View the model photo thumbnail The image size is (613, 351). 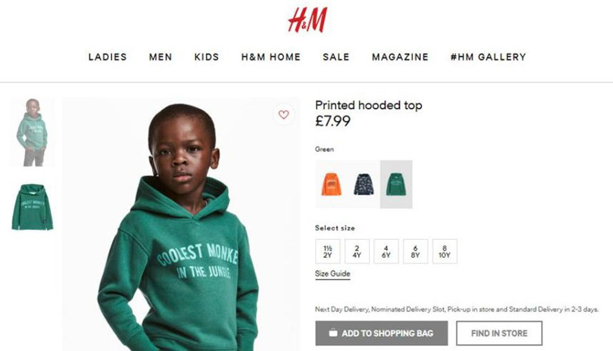coord(32,133)
